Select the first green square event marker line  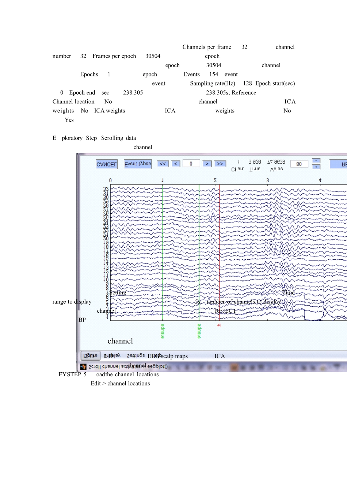point(163,252)
